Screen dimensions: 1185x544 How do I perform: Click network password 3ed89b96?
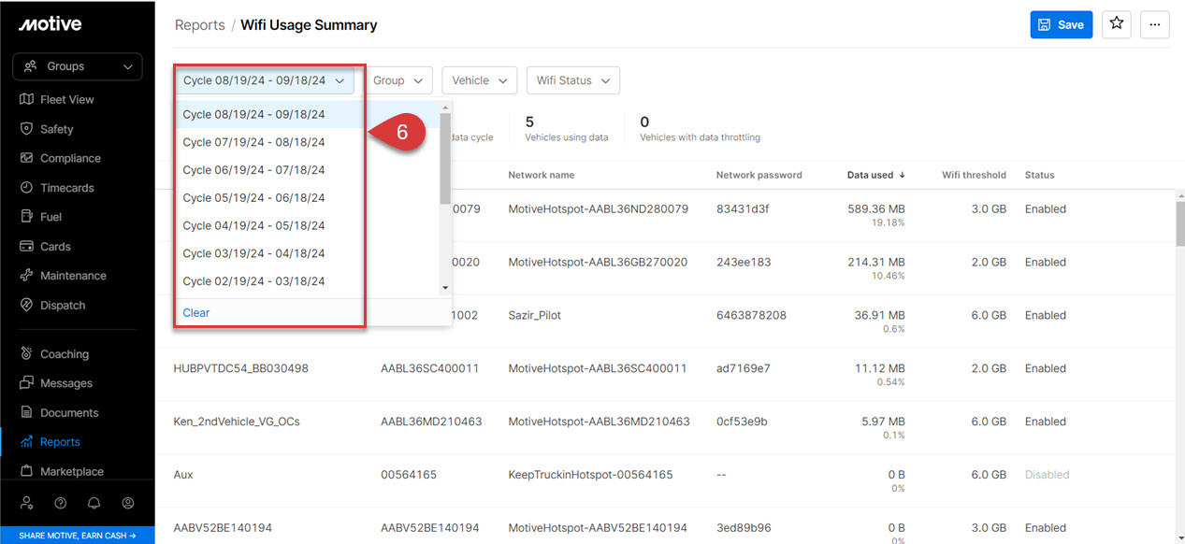[x=744, y=528]
